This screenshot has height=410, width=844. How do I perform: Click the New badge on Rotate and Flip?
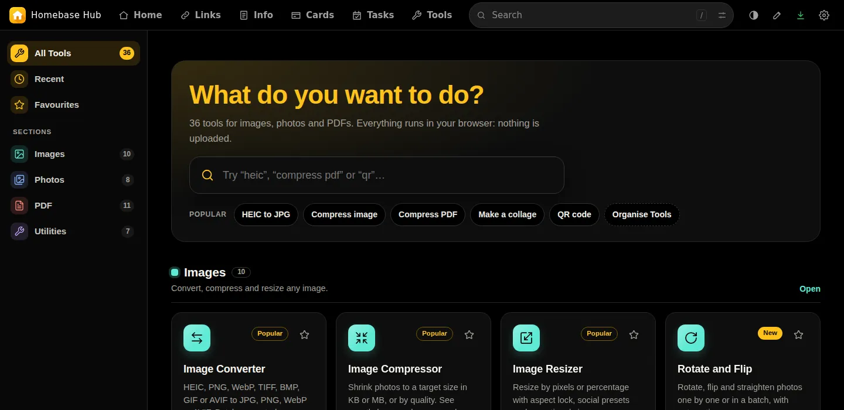point(770,333)
